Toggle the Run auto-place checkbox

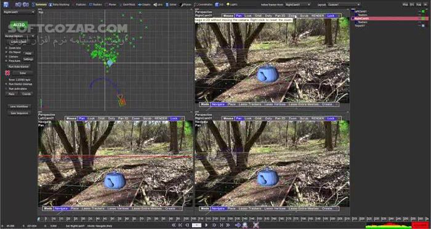(x=6, y=89)
